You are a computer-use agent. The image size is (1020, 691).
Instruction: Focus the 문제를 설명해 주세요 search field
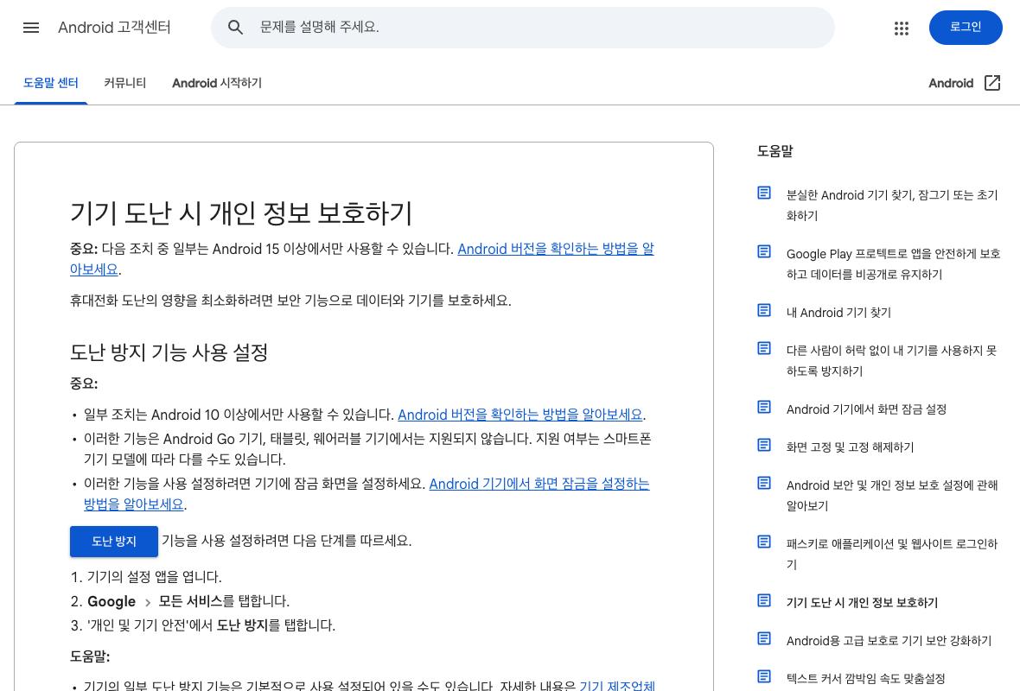522,28
